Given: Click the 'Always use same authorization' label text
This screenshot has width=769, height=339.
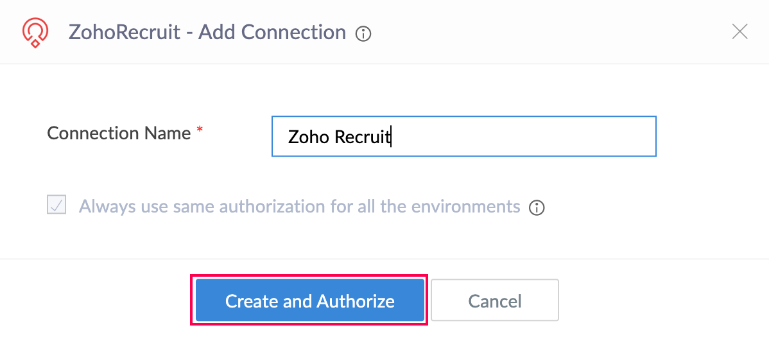Looking at the screenshot, I should 299,207.
